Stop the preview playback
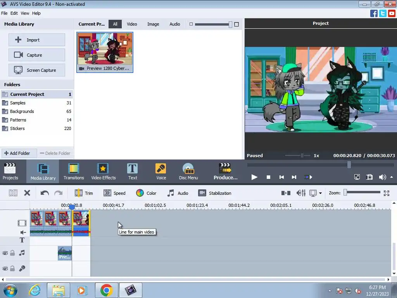Viewport: 397px width, 298px height. (268, 177)
